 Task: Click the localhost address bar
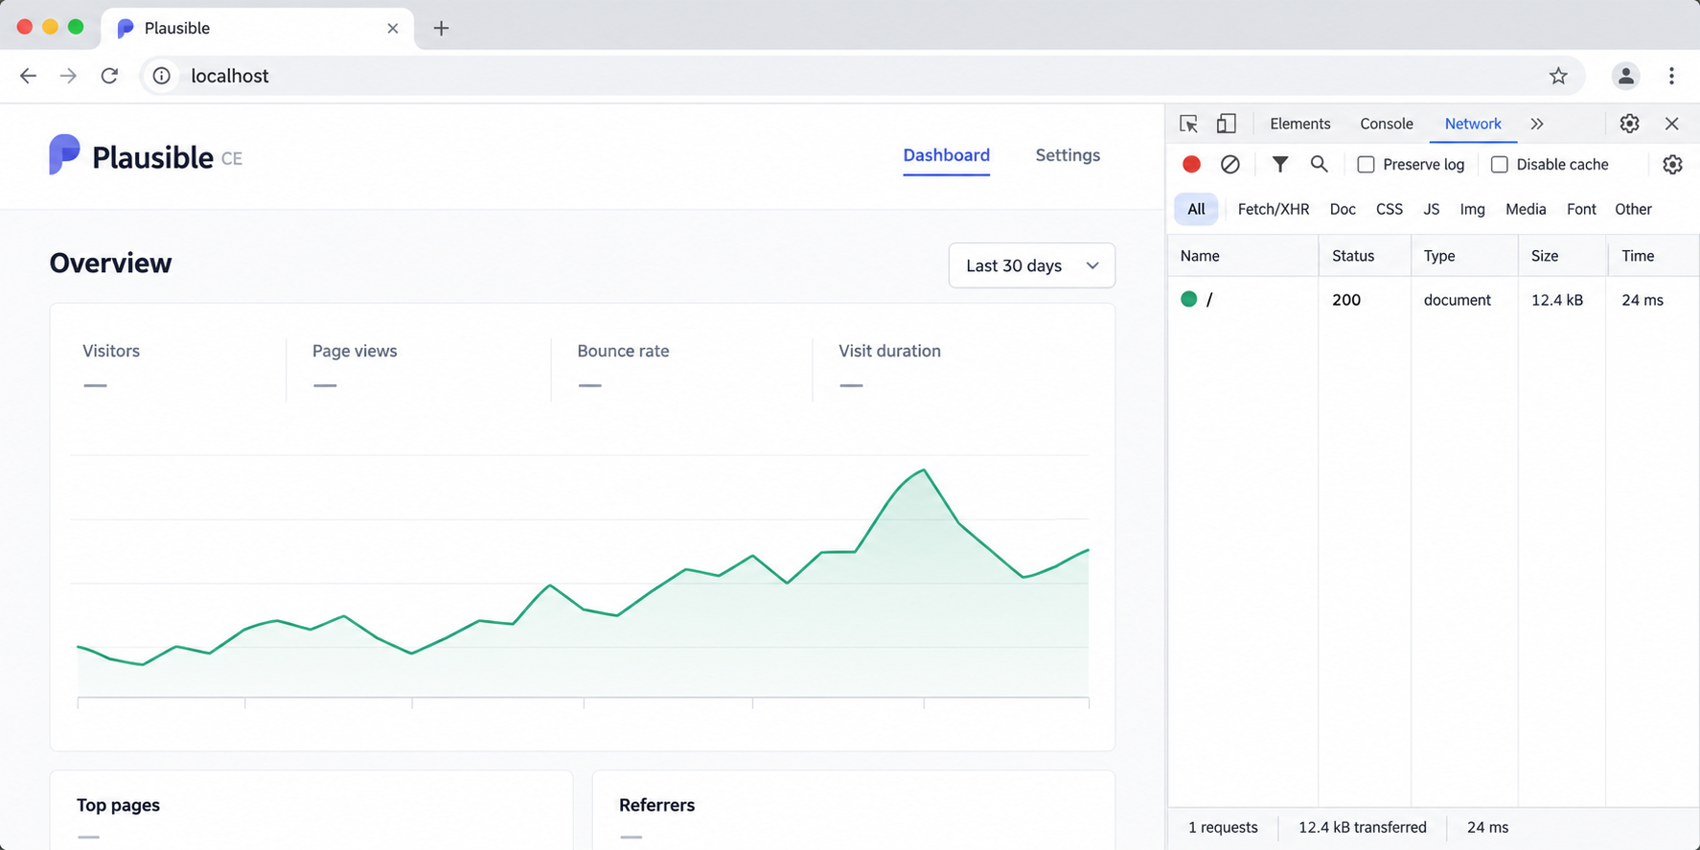pyautogui.click(x=862, y=76)
